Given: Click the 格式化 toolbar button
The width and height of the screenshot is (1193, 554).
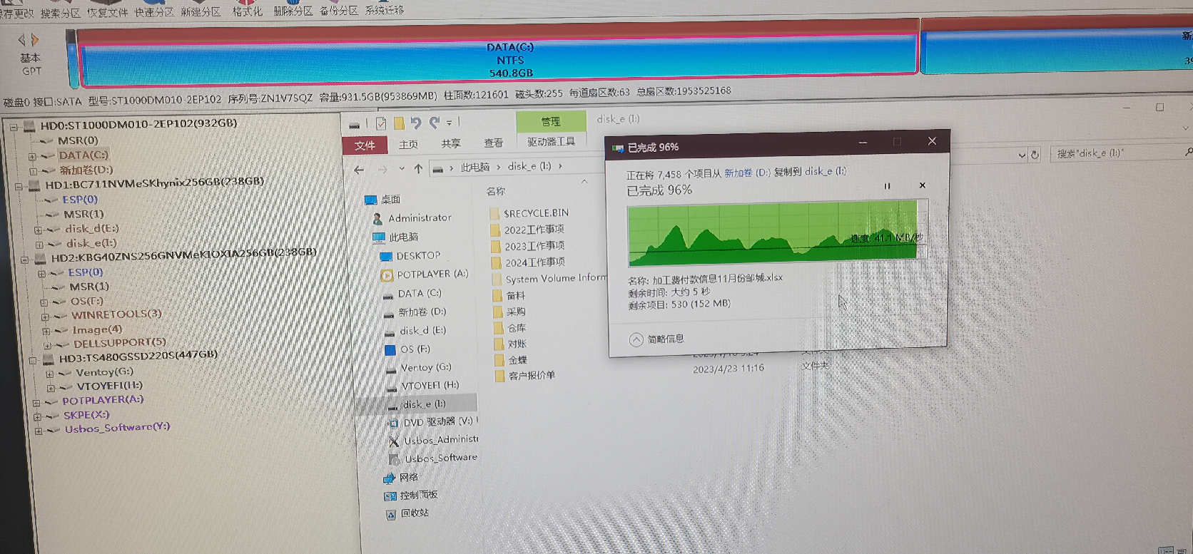Looking at the screenshot, I should [247, 11].
